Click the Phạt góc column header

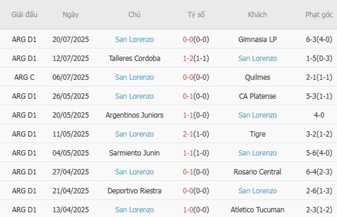pos(319,15)
